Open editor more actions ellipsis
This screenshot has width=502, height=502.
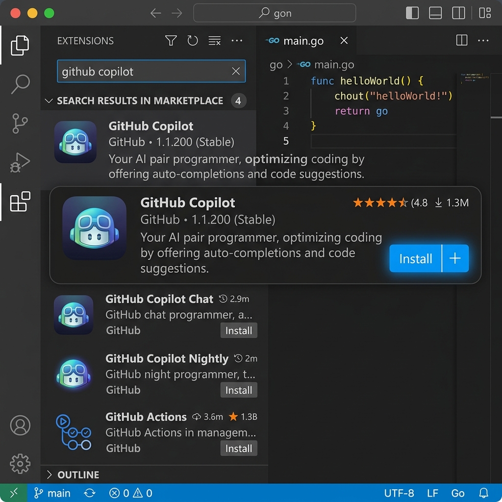(483, 41)
